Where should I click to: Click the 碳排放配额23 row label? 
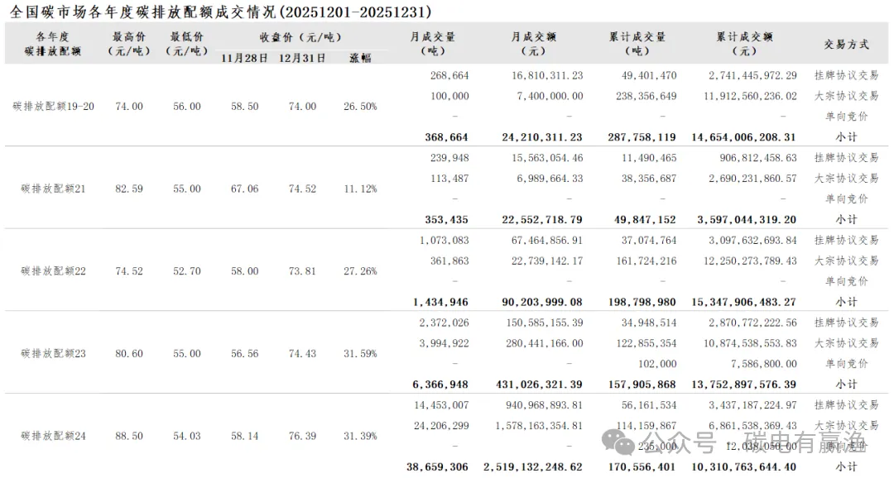point(54,354)
